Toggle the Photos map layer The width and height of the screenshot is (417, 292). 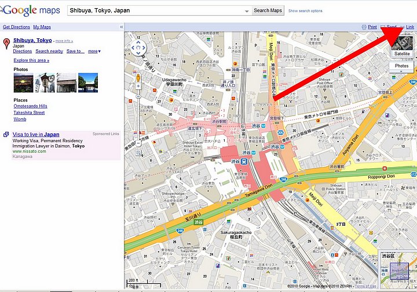tap(401, 66)
